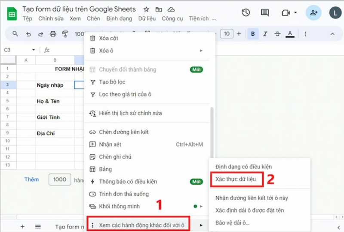
Task: Star this spreadsheet document
Action: (x=146, y=9)
